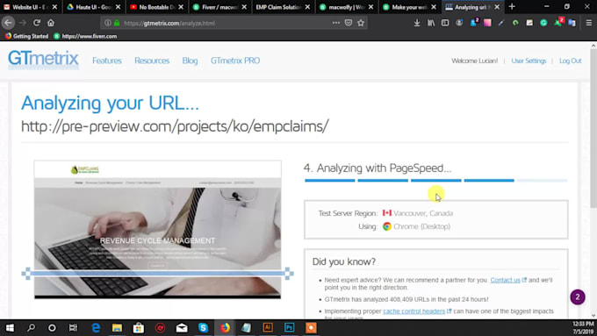
Task: Go back with the browser back arrow
Action: pos(8,23)
